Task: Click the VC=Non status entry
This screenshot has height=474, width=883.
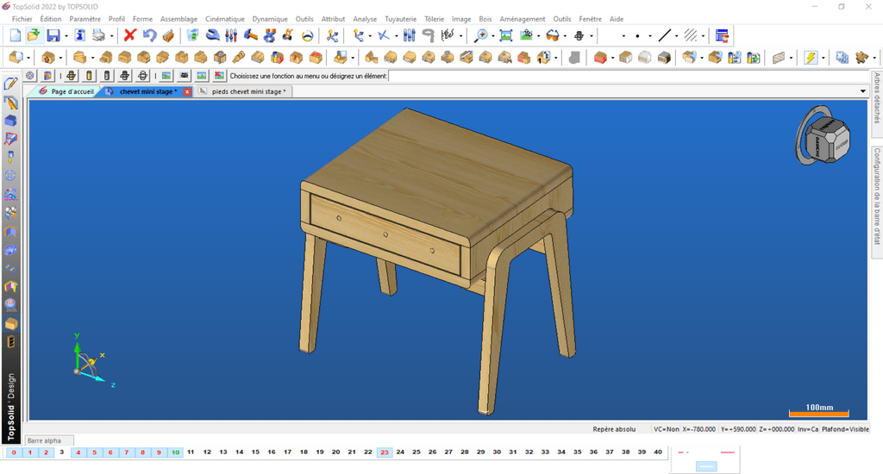Action: coord(667,429)
